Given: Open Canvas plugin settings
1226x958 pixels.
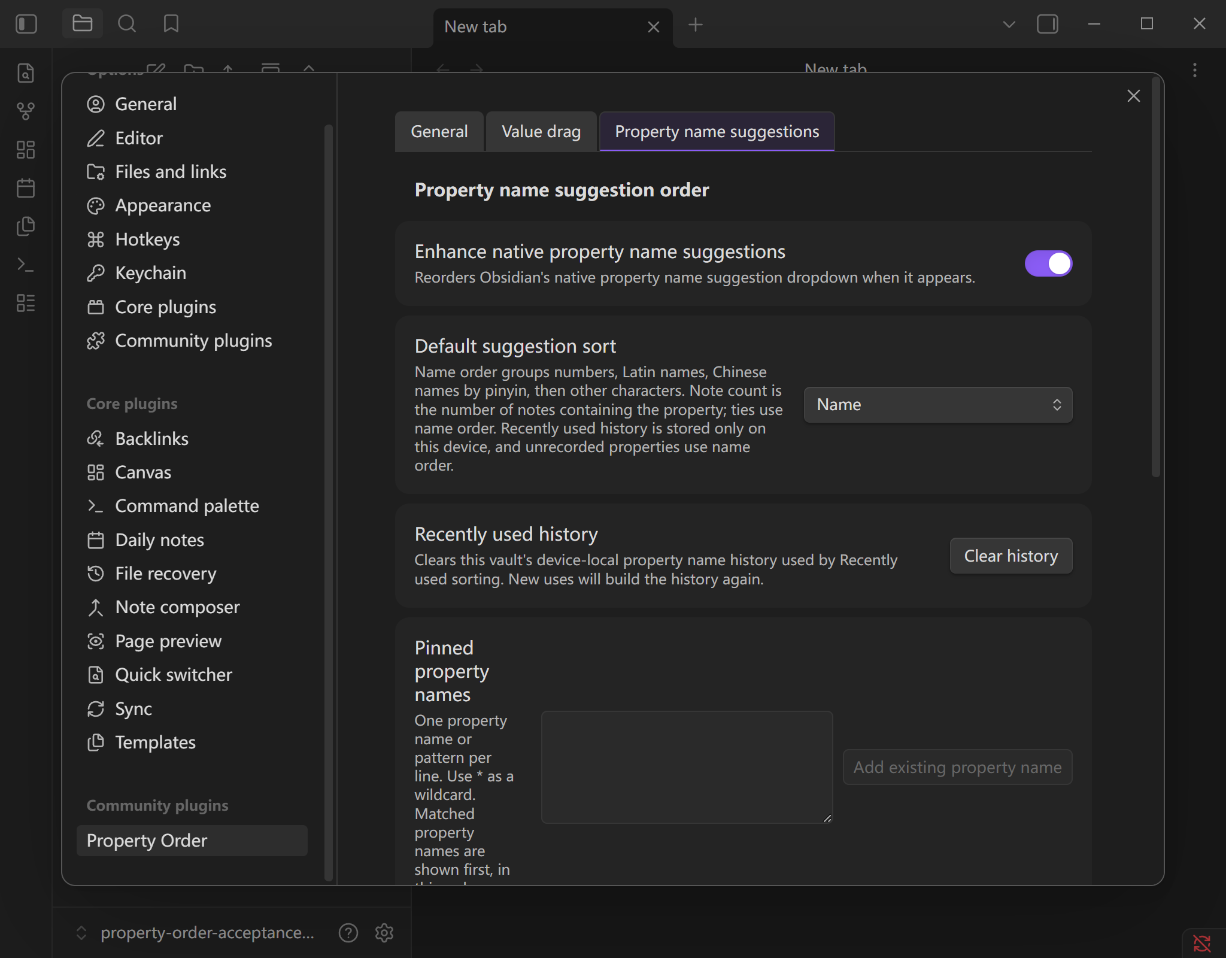Looking at the screenshot, I should (192, 472).
